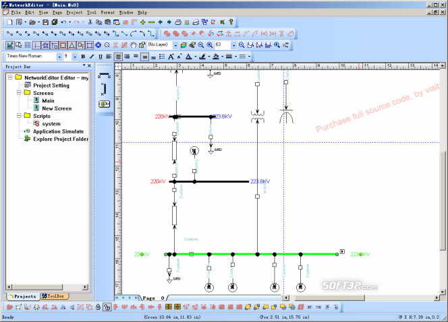This screenshot has width=448, height=322.
Task: Click the green right arrow icon
Action: coord(169,22)
